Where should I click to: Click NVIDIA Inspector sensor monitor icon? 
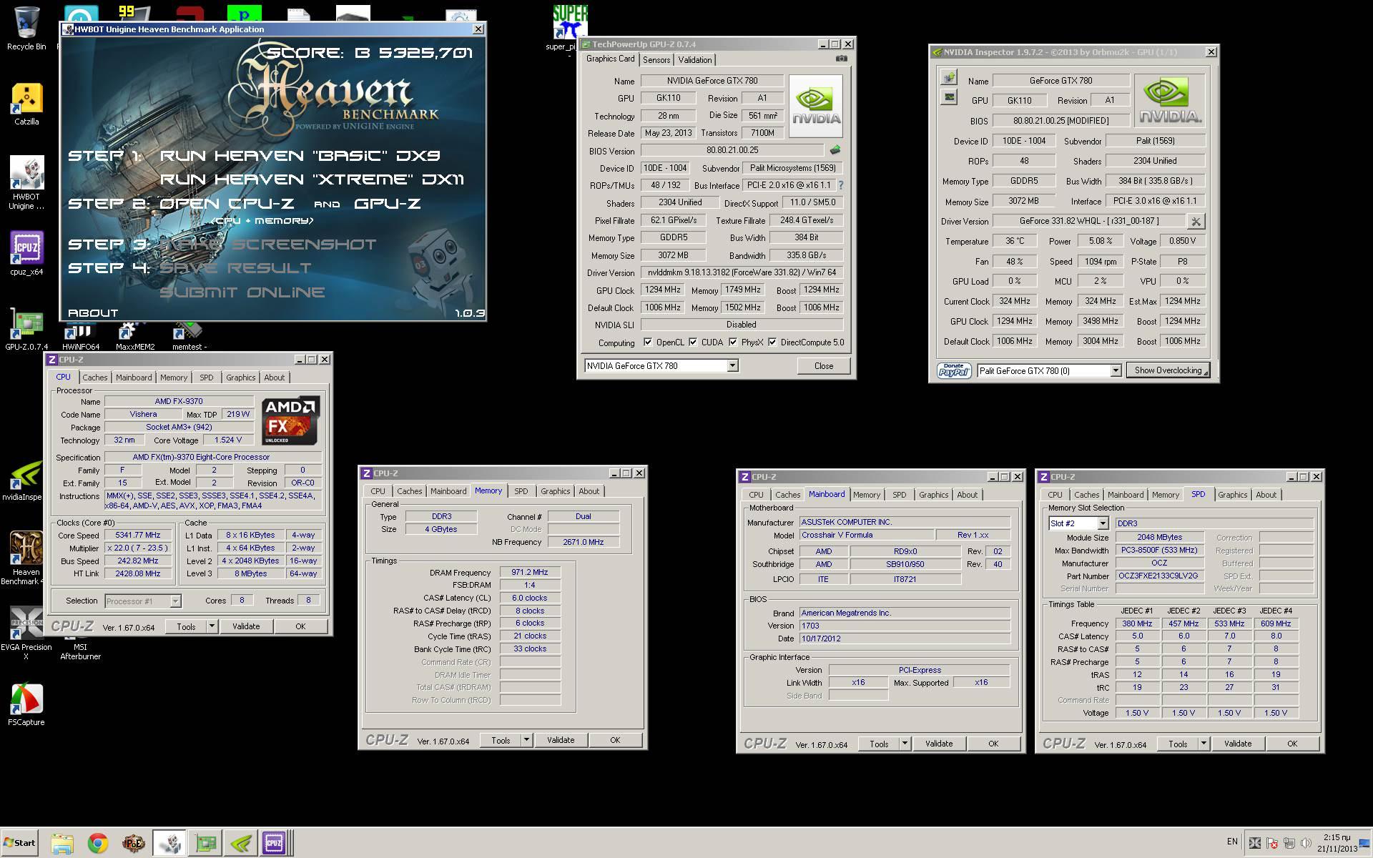(x=949, y=97)
